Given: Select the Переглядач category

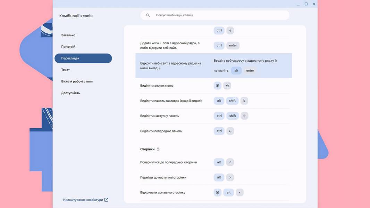Looking at the screenshot, I should 83,58.
